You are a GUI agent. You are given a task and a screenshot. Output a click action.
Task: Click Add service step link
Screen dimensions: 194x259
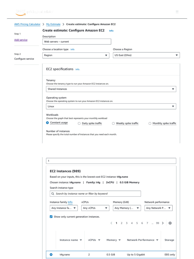click(x=21, y=40)
